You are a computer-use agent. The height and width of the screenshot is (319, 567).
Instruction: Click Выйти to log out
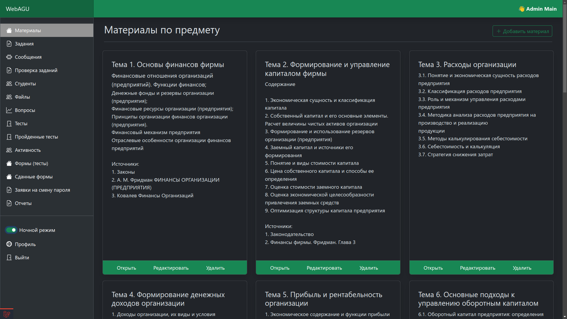click(x=47, y=258)
